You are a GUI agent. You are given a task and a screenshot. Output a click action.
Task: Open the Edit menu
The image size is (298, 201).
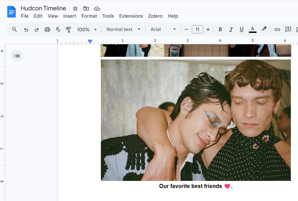click(x=38, y=16)
